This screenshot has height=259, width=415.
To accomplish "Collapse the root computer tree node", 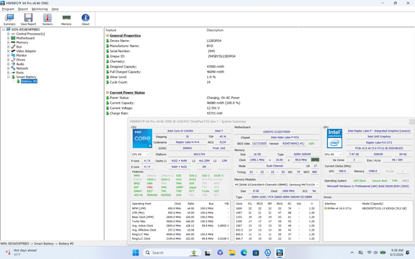I will click(x=3, y=30).
